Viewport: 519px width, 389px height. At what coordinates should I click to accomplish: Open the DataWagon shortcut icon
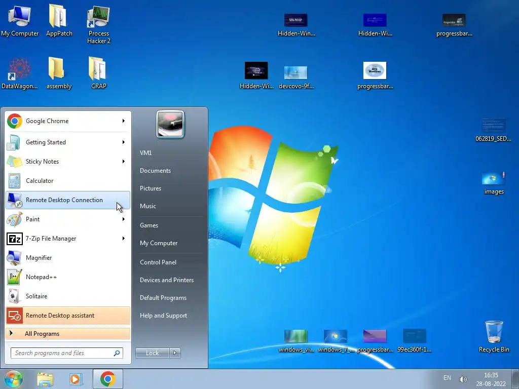(20, 73)
